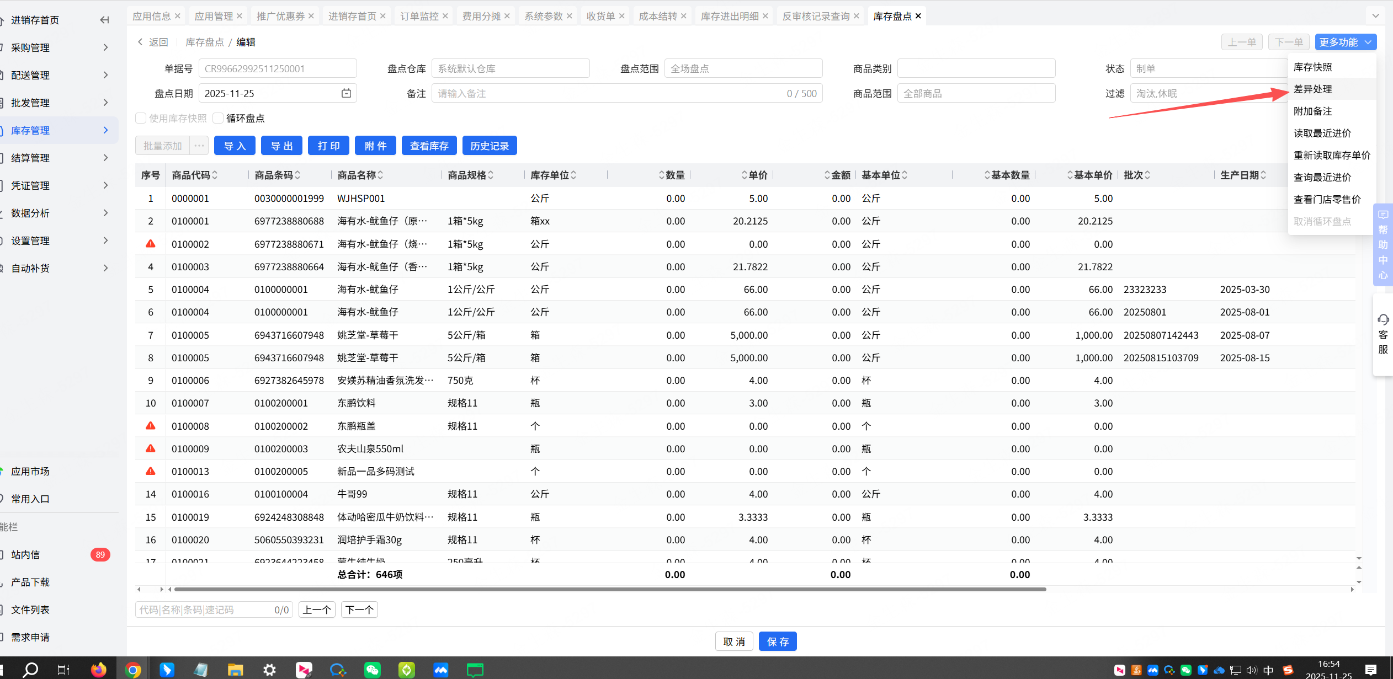Click the blue 保存 button

tap(777, 641)
